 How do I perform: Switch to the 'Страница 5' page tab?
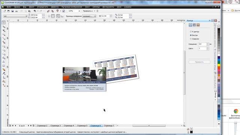click(x=82, y=126)
